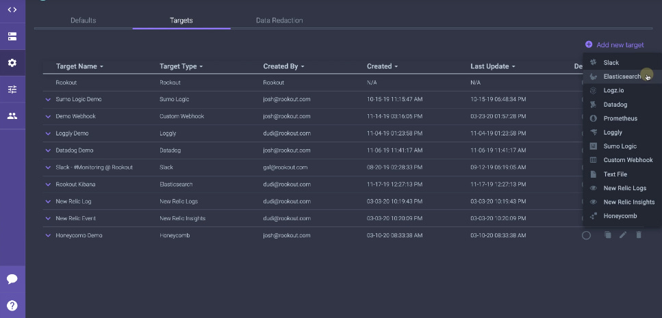662x318 pixels.
Task: Click the Add new target link
Action: coord(620,44)
